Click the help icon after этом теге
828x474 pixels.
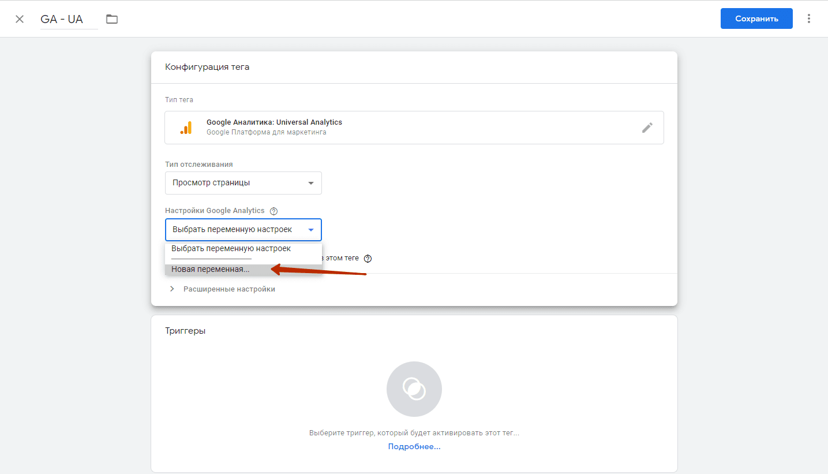[368, 259]
